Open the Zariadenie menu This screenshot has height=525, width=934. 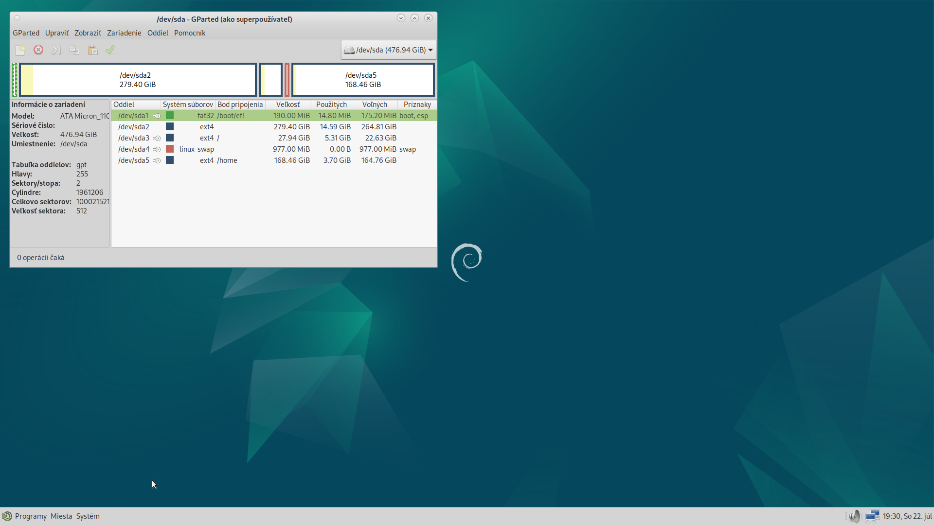[124, 33]
